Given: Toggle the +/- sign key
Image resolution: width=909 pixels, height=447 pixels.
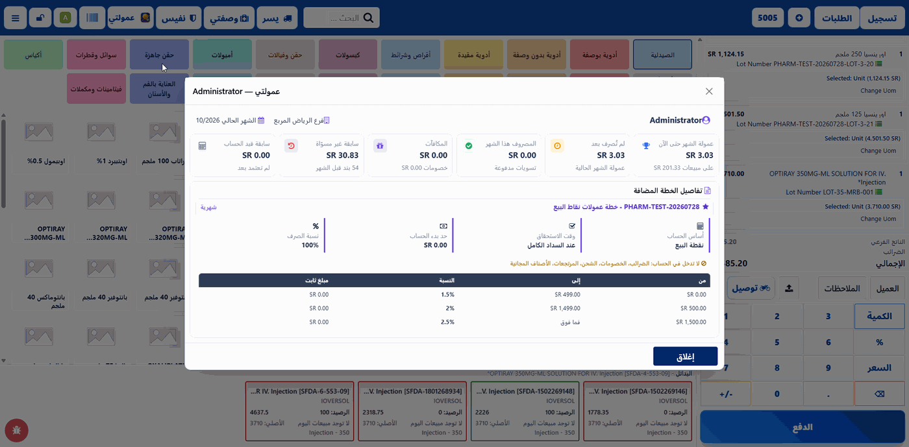Looking at the screenshot, I should click(726, 394).
